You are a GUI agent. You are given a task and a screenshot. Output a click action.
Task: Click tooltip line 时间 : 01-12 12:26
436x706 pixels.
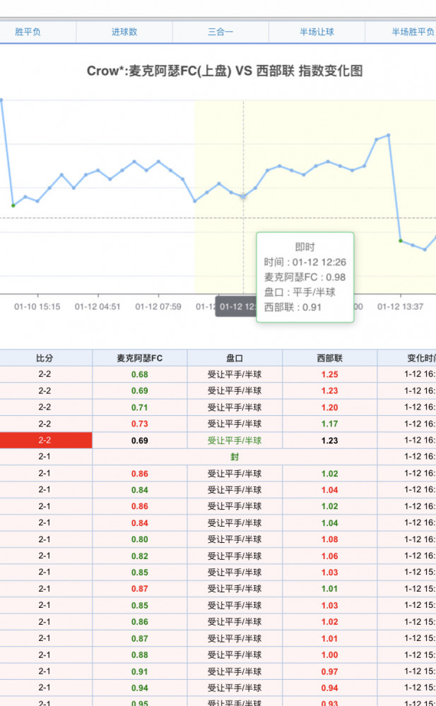click(305, 262)
